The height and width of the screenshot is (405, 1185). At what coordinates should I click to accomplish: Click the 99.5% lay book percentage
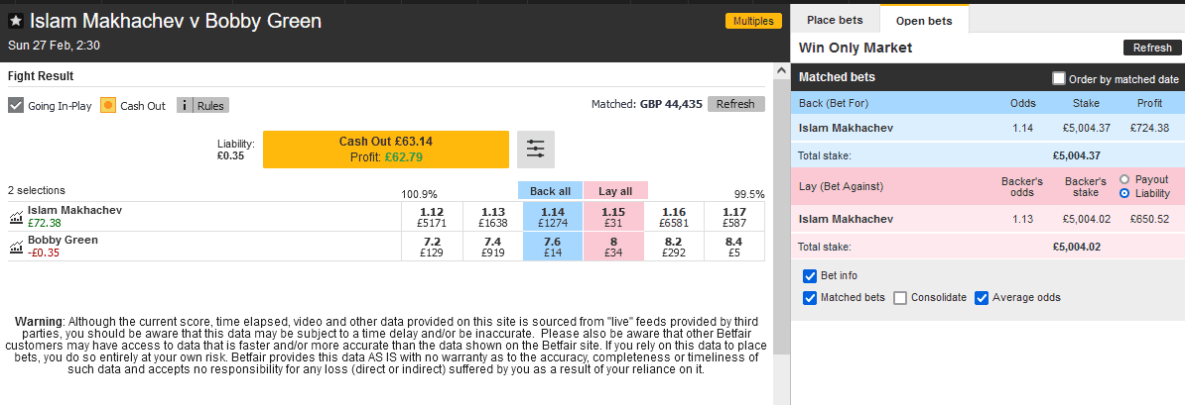(749, 195)
